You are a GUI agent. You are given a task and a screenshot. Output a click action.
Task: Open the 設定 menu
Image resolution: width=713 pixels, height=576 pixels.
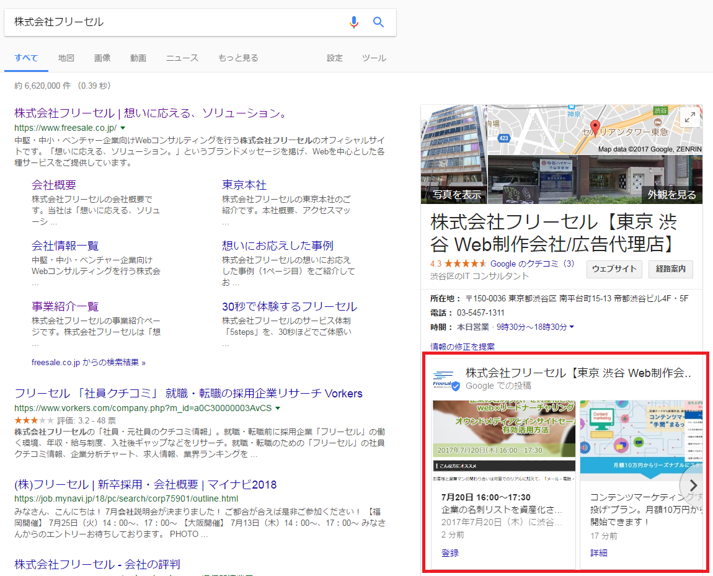tap(335, 58)
